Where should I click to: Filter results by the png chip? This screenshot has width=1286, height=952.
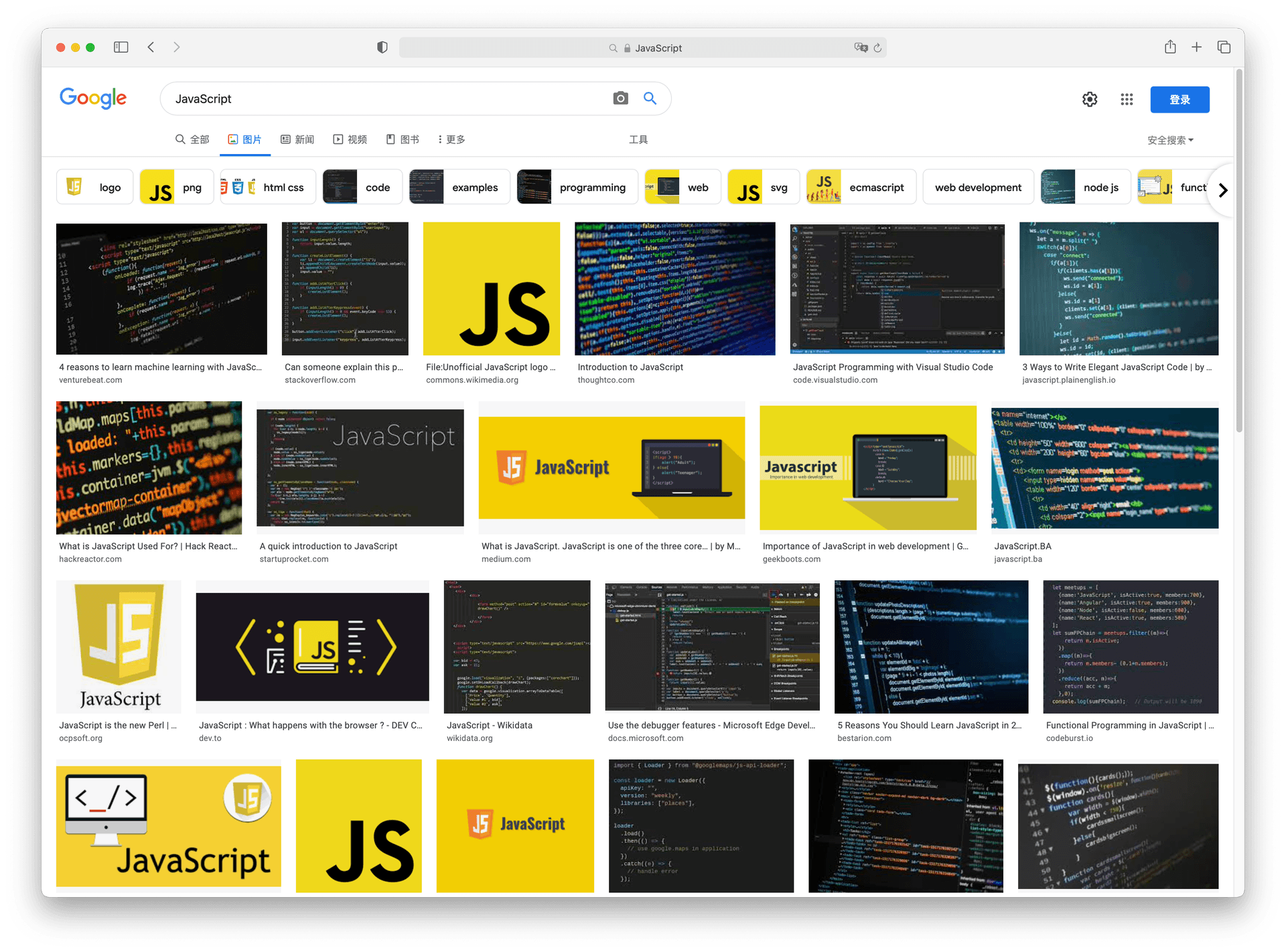coord(177,187)
